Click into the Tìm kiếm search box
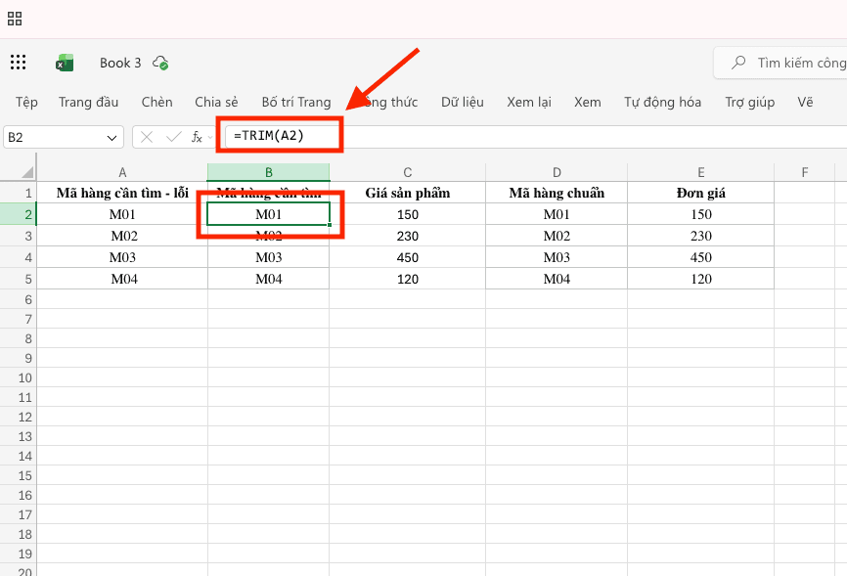The image size is (847, 576). click(782, 63)
